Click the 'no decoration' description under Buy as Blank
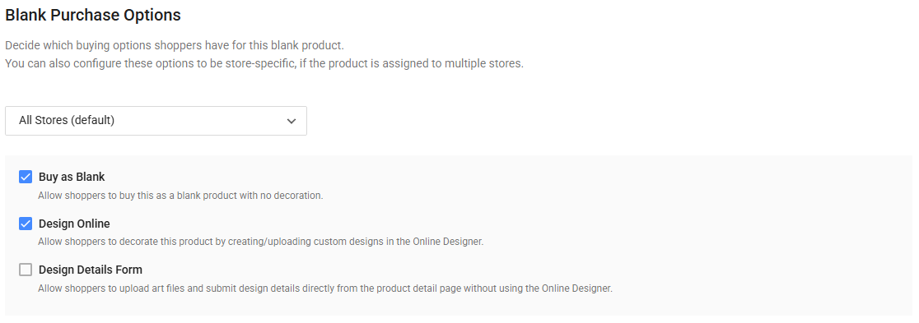919x323 pixels. click(x=180, y=196)
